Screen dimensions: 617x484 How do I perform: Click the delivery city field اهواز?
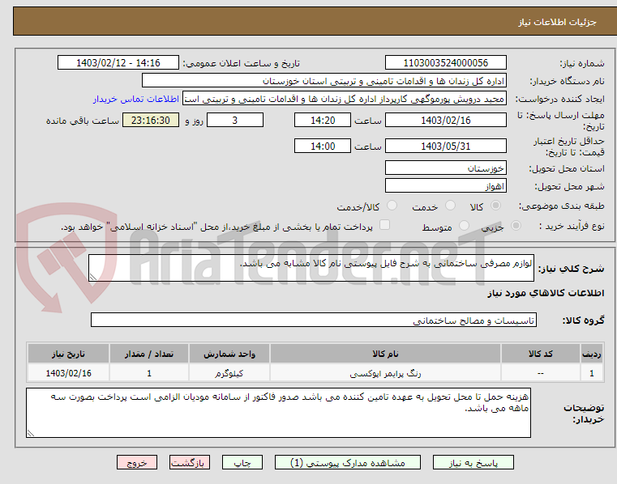tap(446, 186)
